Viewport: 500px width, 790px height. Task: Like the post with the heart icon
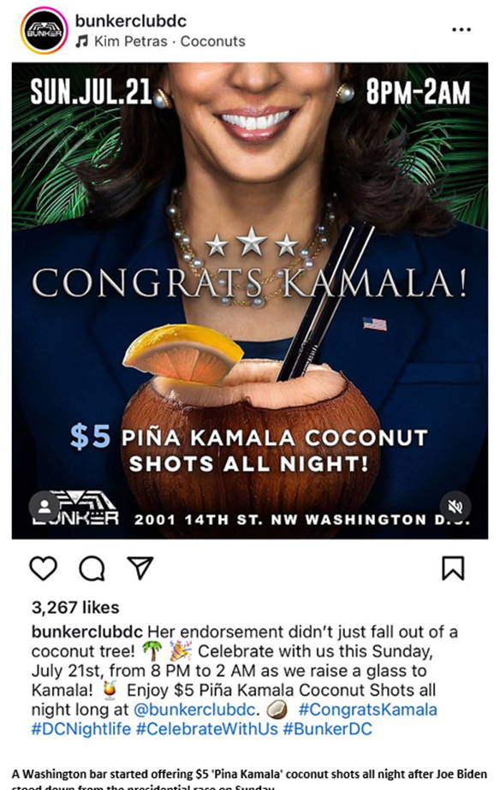(44, 568)
